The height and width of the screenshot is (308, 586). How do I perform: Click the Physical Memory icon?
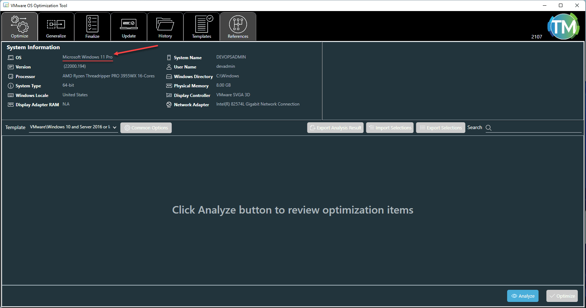(x=169, y=86)
